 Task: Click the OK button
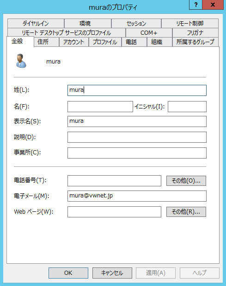[68, 273]
